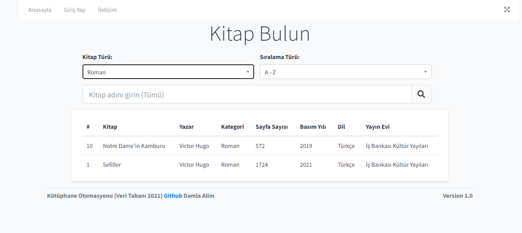Screen dimensions: 522x233
Task: Click the search magnifier icon
Action: (421, 94)
